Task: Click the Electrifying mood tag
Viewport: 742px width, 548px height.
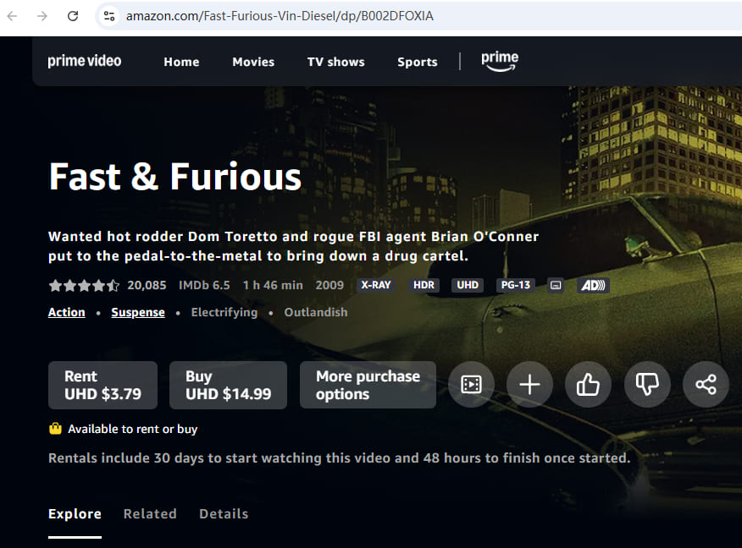Action: (224, 312)
